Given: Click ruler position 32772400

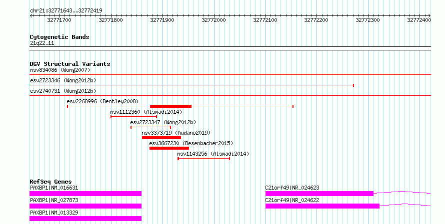Looking at the screenshot, I should 419,20.
